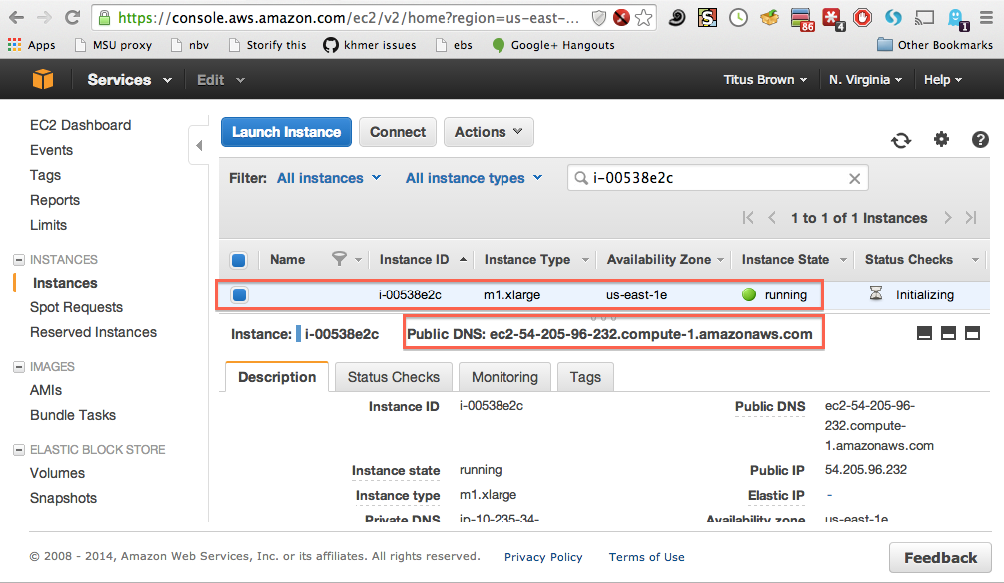This screenshot has height=583, width=1004.
Task: Open Snapshots in the sidebar
Action: tap(63, 498)
